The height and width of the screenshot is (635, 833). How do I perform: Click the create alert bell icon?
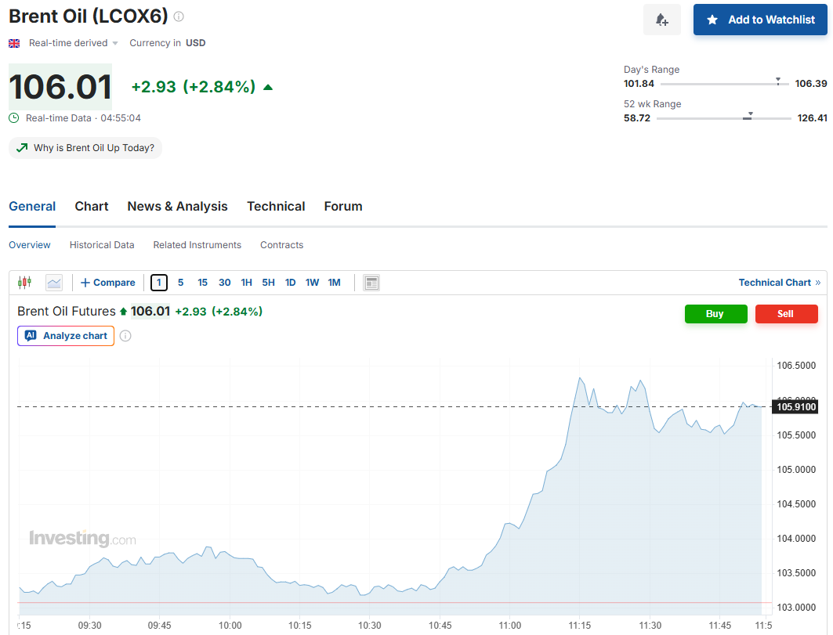[661, 20]
